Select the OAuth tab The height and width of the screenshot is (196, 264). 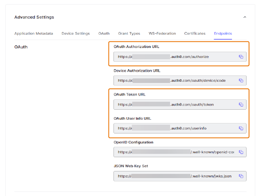click(x=104, y=33)
